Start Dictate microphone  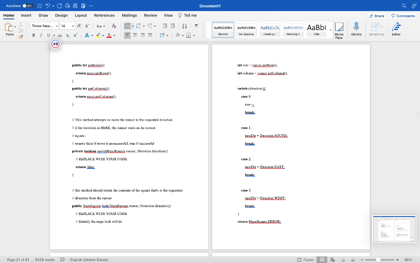[356, 29]
